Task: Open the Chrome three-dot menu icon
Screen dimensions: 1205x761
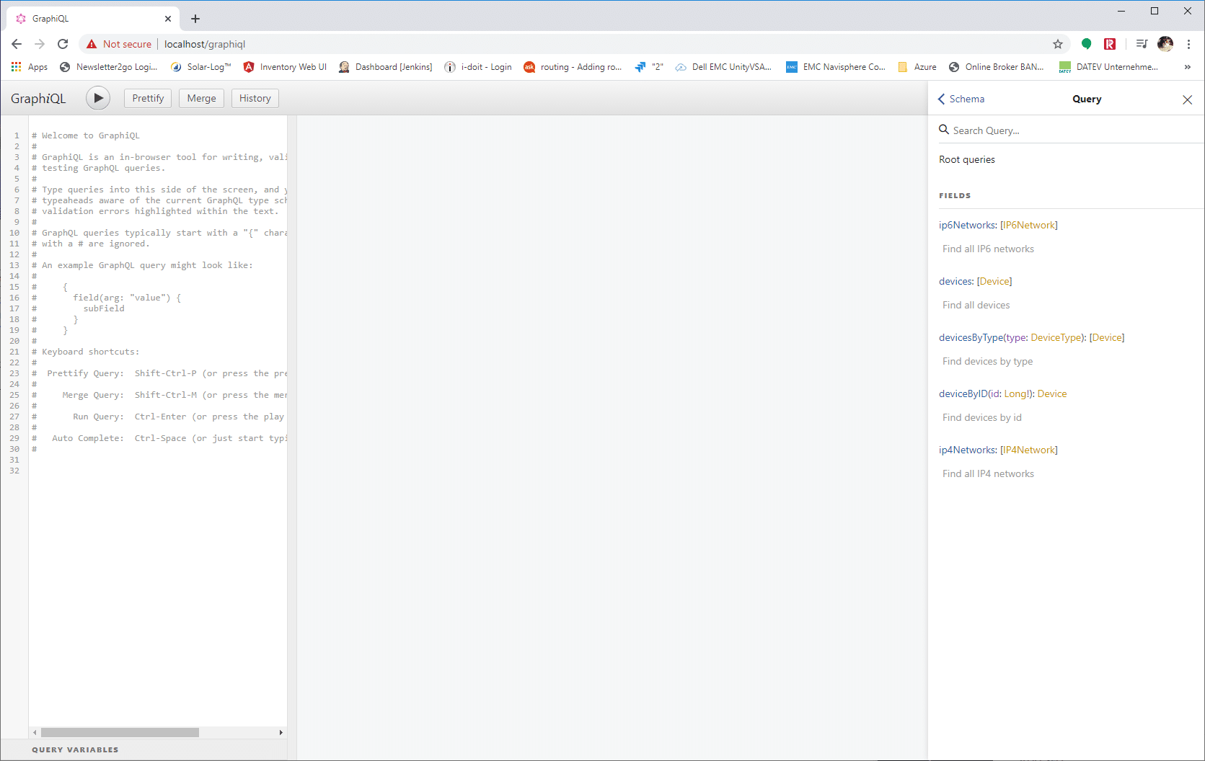Action: coord(1188,44)
